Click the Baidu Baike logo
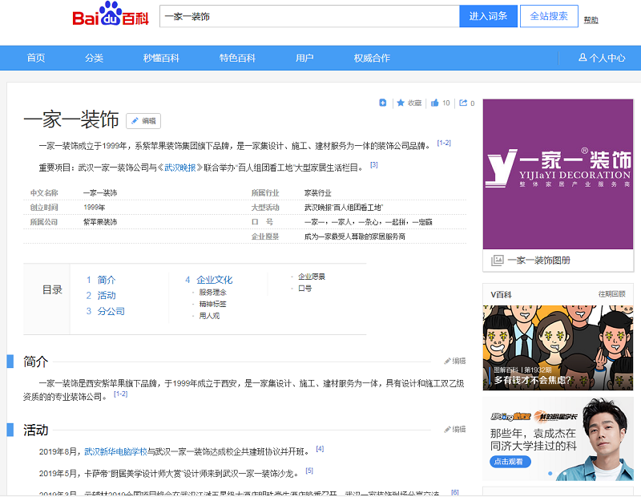 point(110,17)
